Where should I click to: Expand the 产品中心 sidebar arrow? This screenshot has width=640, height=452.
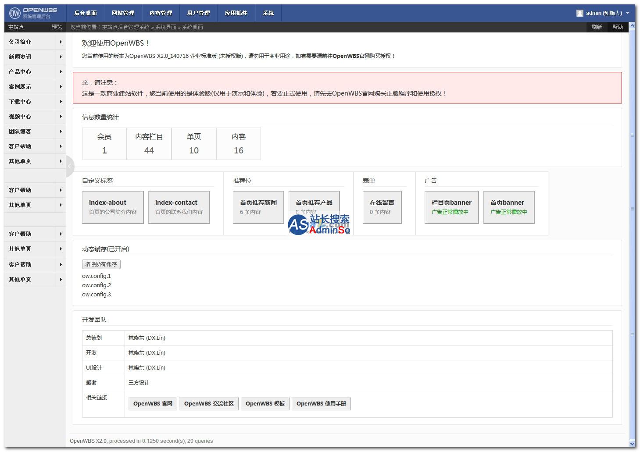coord(61,72)
